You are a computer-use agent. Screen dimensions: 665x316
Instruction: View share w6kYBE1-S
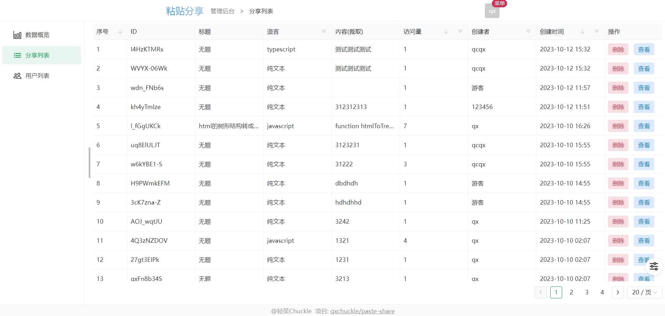pos(644,164)
